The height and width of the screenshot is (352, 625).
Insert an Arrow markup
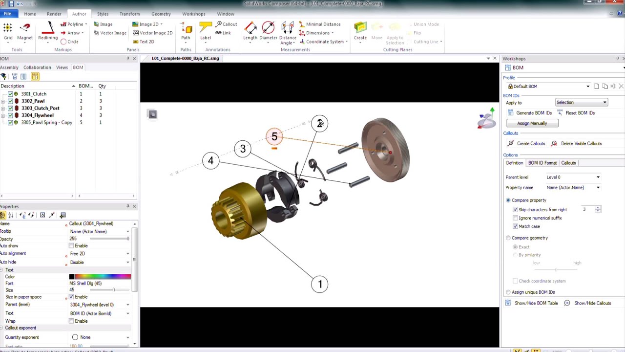coord(72,33)
